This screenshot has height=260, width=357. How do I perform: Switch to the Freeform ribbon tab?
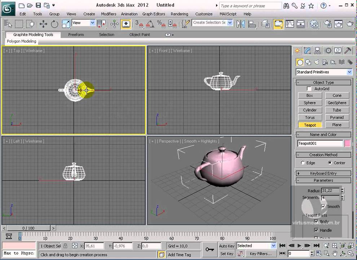(76, 35)
